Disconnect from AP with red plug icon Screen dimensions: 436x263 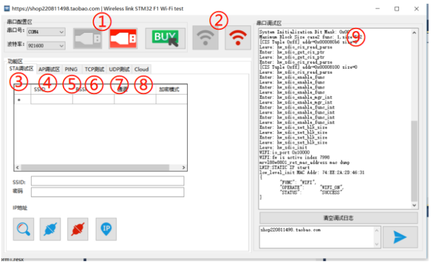tap(78, 229)
